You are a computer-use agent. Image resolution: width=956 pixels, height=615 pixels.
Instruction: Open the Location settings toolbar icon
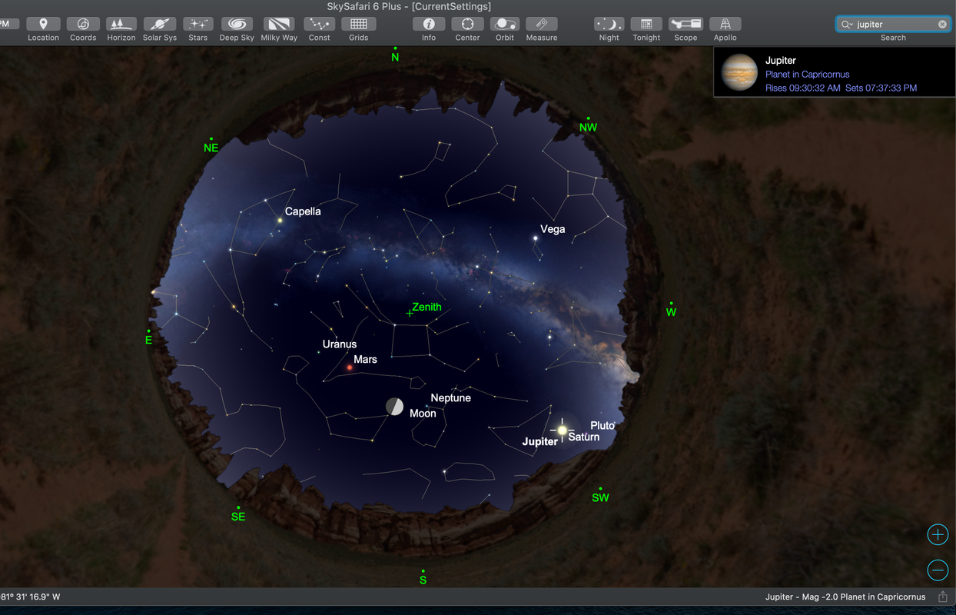(x=43, y=24)
